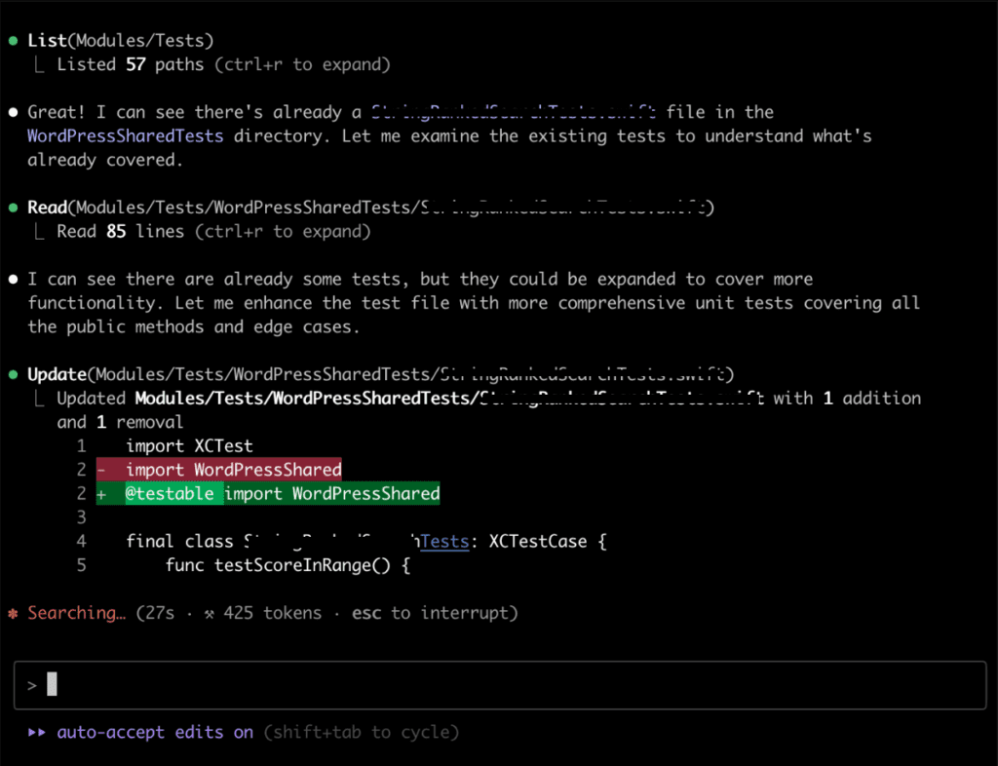Click the prompt chevron in the input box
This screenshot has width=998, height=766.
(x=32, y=685)
